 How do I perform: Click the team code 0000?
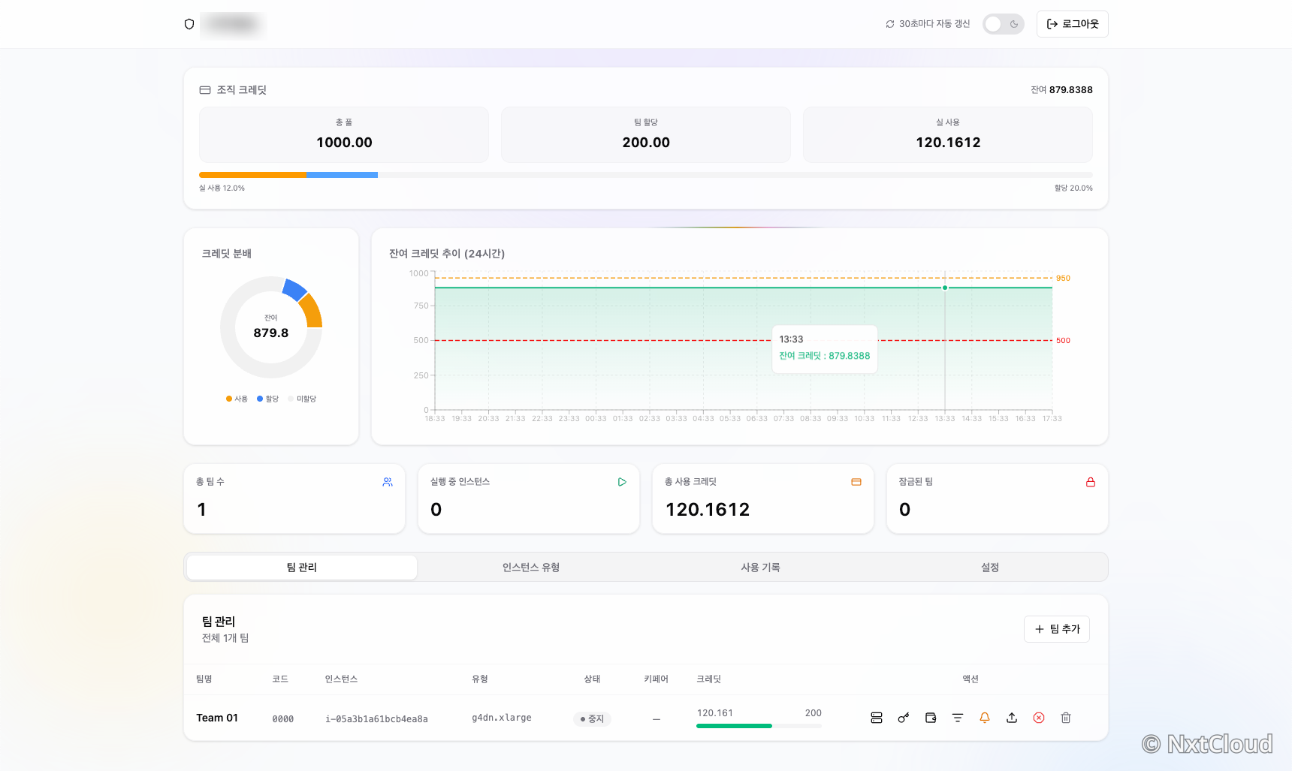pos(283,719)
